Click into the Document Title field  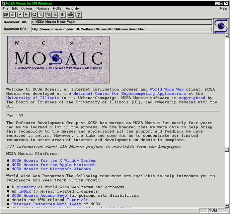122,22
